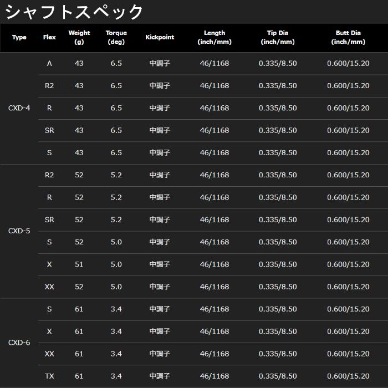This screenshot has height=388, width=388.
Task: Click tip dia 0.335/8.50 in CXD-5 X row
Action: [278, 264]
